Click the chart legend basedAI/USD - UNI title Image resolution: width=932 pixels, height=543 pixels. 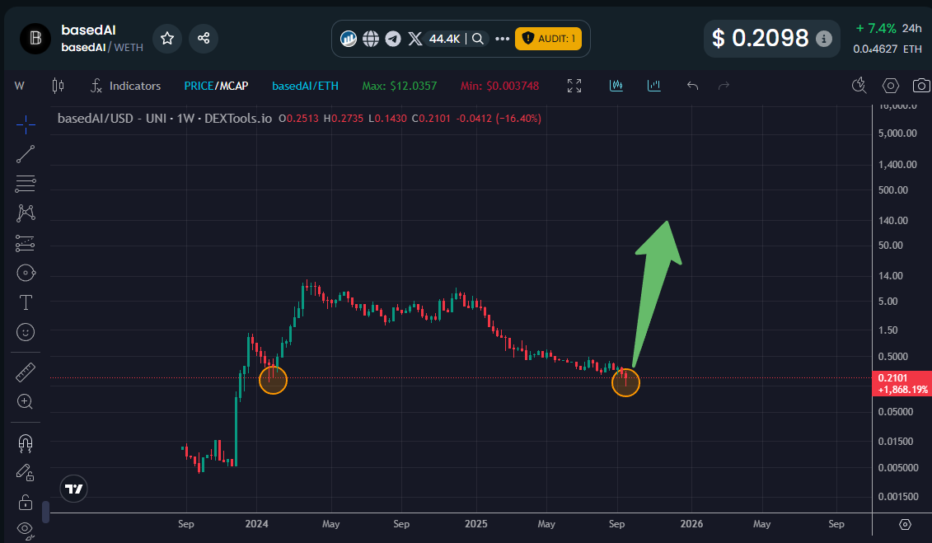click(x=165, y=118)
